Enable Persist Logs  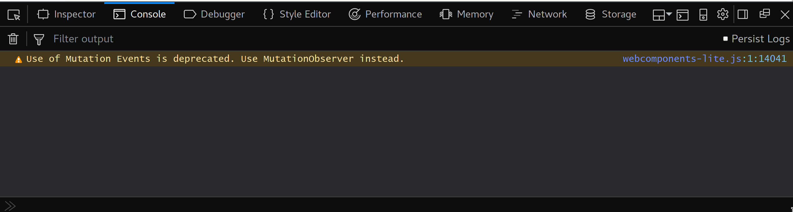[x=725, y=38]
